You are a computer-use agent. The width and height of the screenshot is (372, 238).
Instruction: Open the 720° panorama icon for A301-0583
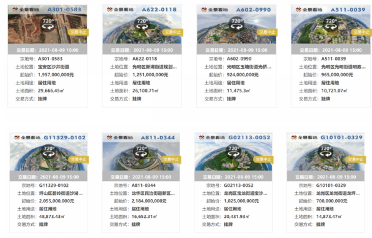point(48,24)
